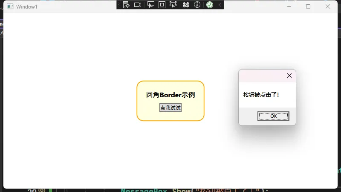
Task: Enable the Select Element cursor tool
Action: click(150, 5)
